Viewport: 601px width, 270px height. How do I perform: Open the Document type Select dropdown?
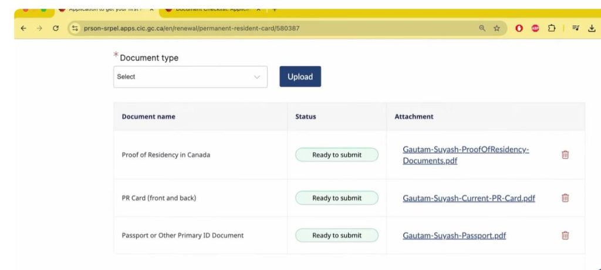click(x=190, y=77)
